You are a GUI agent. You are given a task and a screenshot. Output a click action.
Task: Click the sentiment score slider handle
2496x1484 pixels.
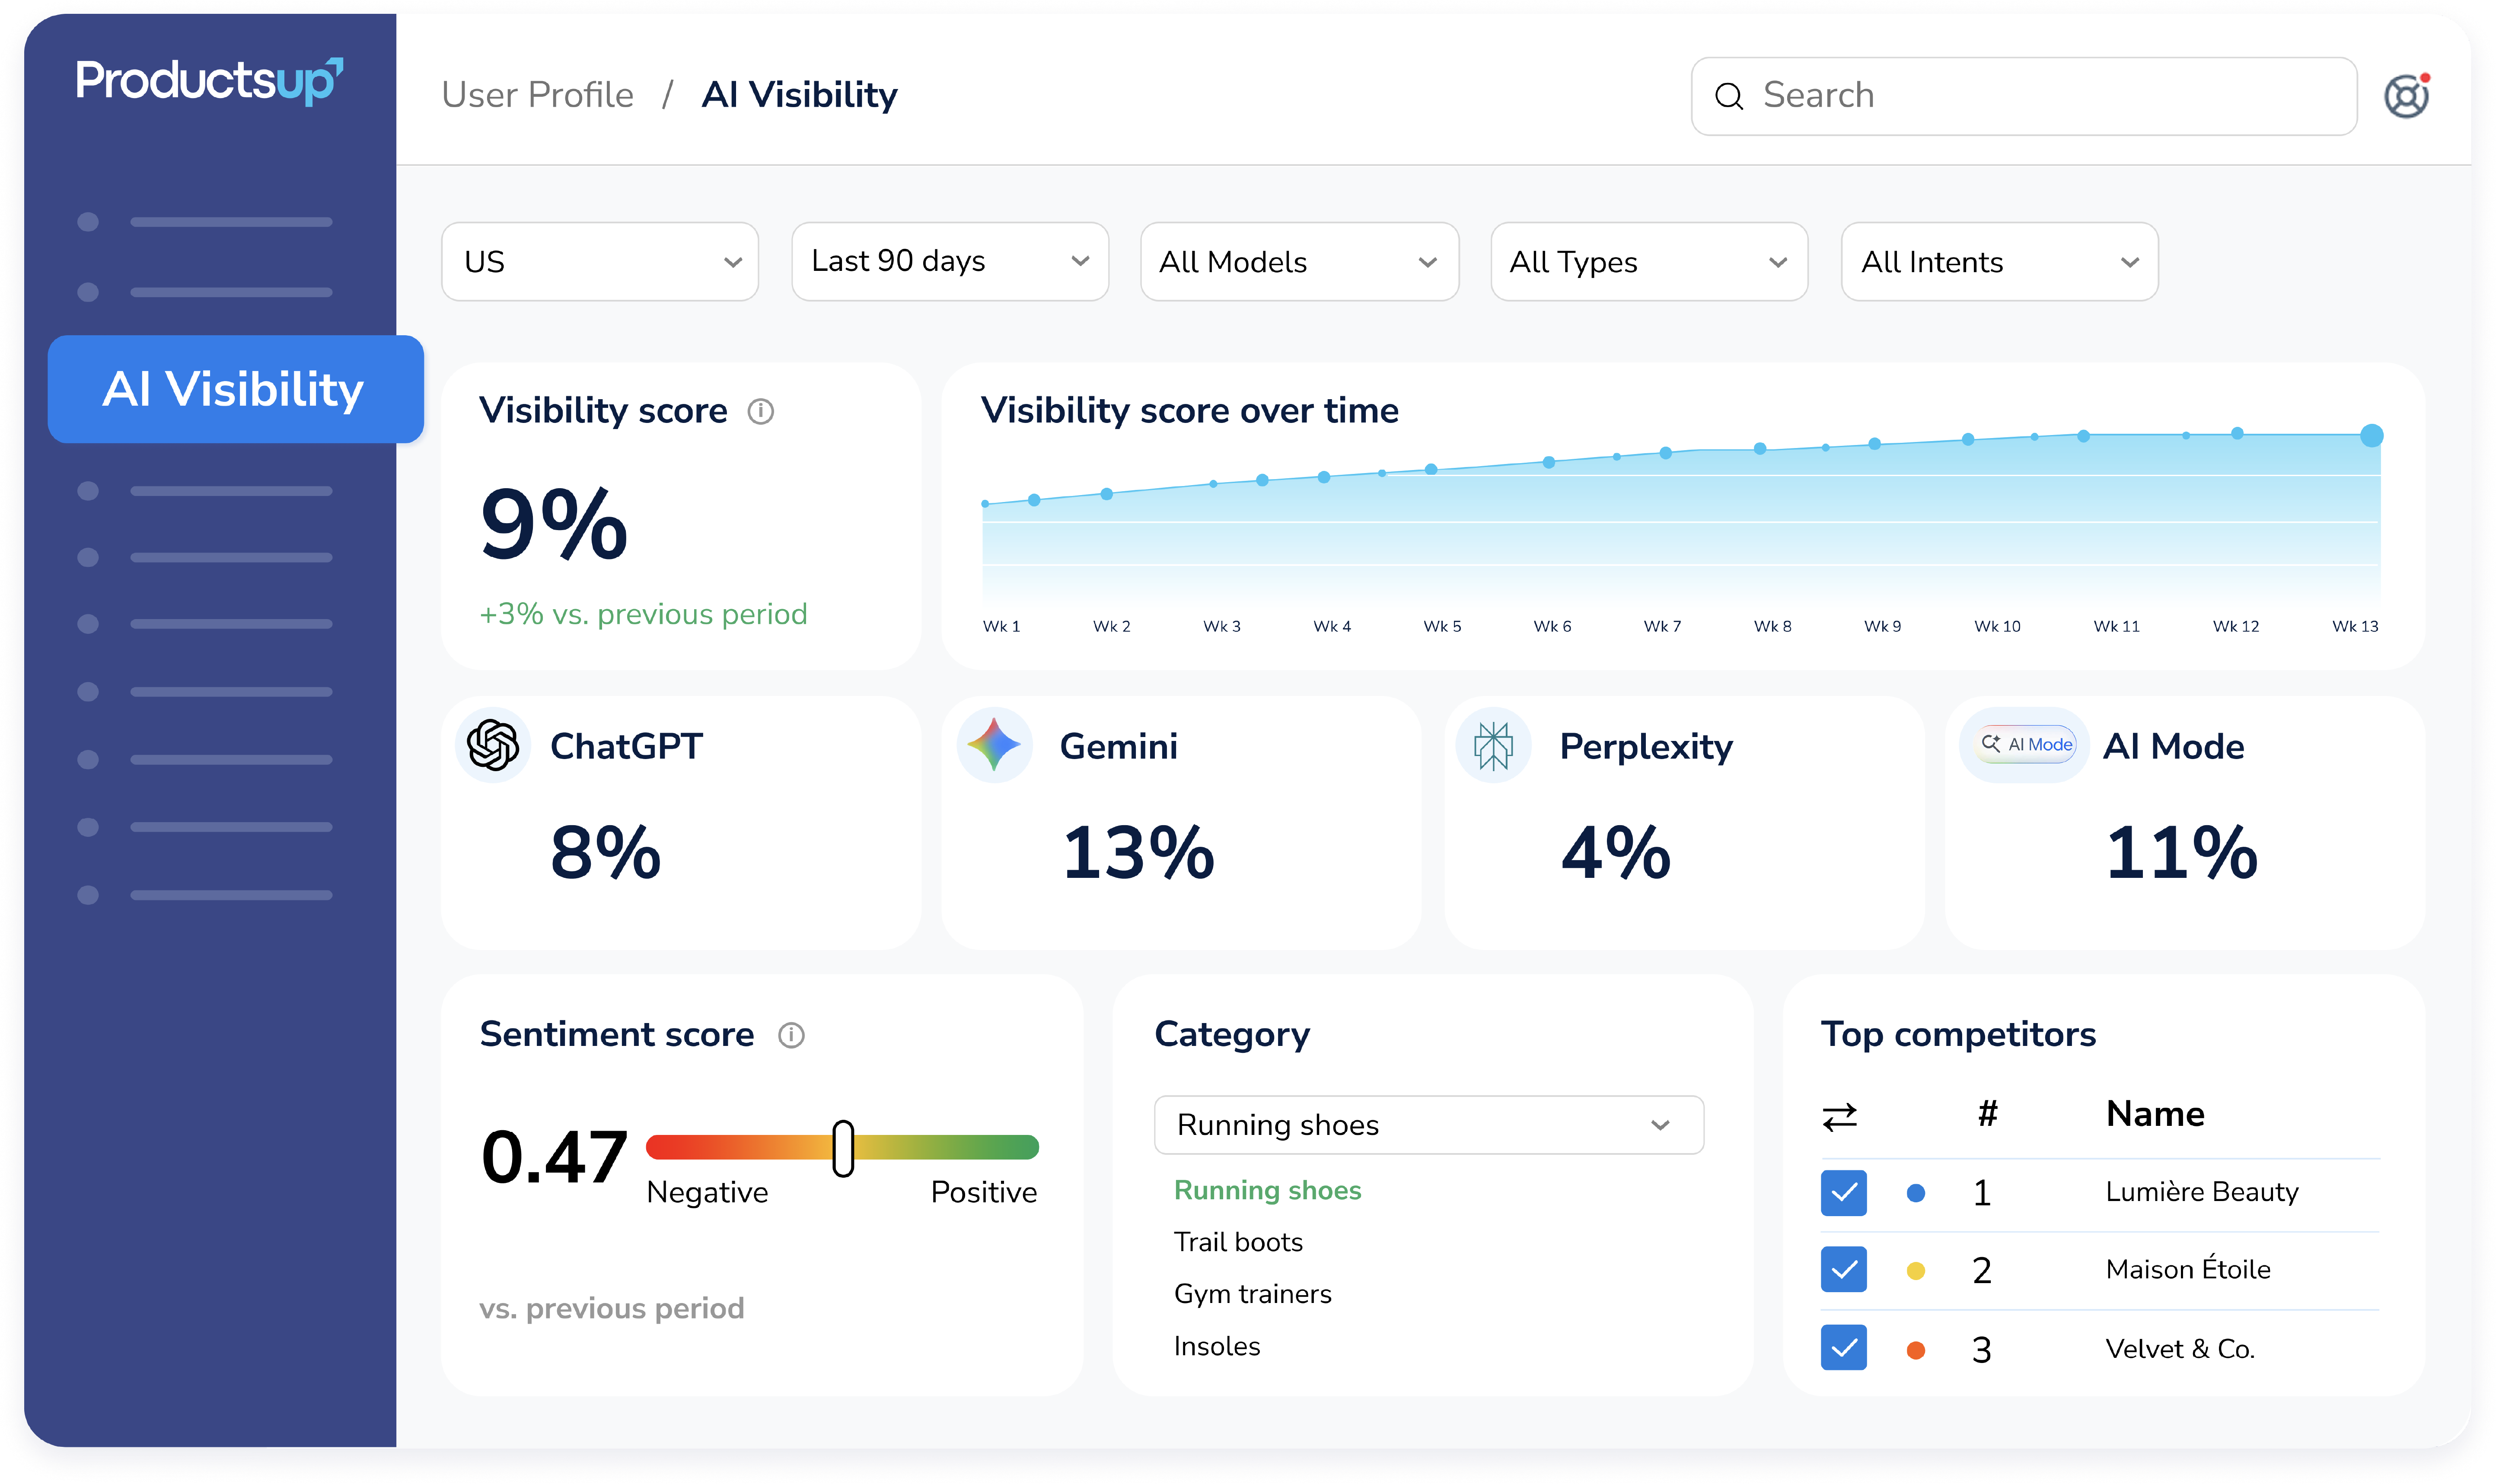tap(843, 1148)
